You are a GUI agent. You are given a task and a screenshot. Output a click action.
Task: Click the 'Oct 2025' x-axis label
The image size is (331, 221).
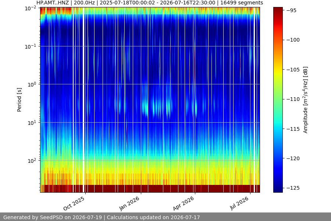(x=74, y=203)
